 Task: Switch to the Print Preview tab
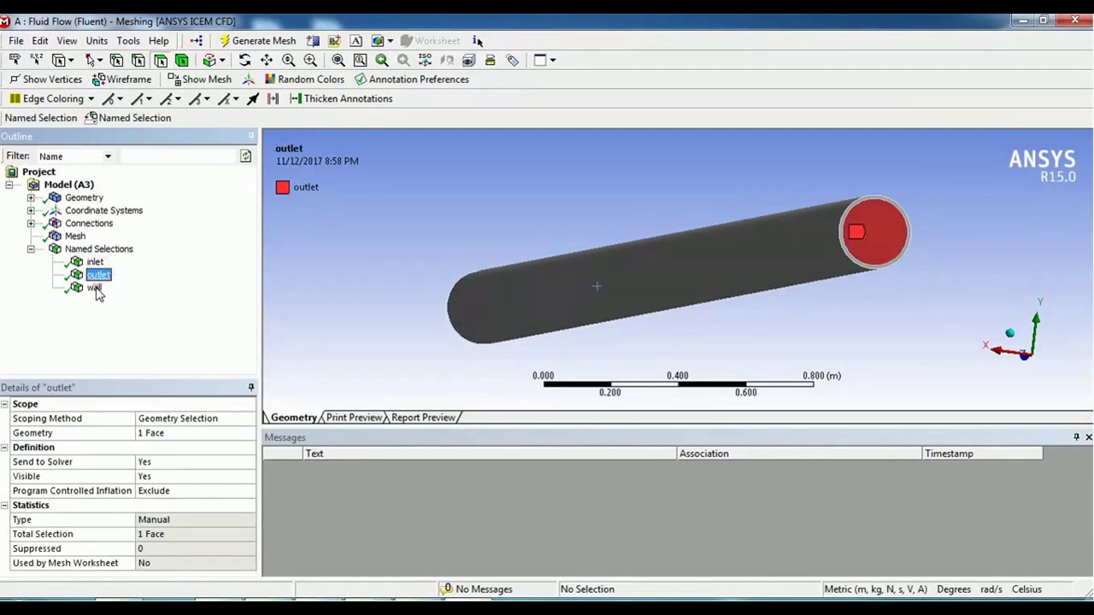354,418
